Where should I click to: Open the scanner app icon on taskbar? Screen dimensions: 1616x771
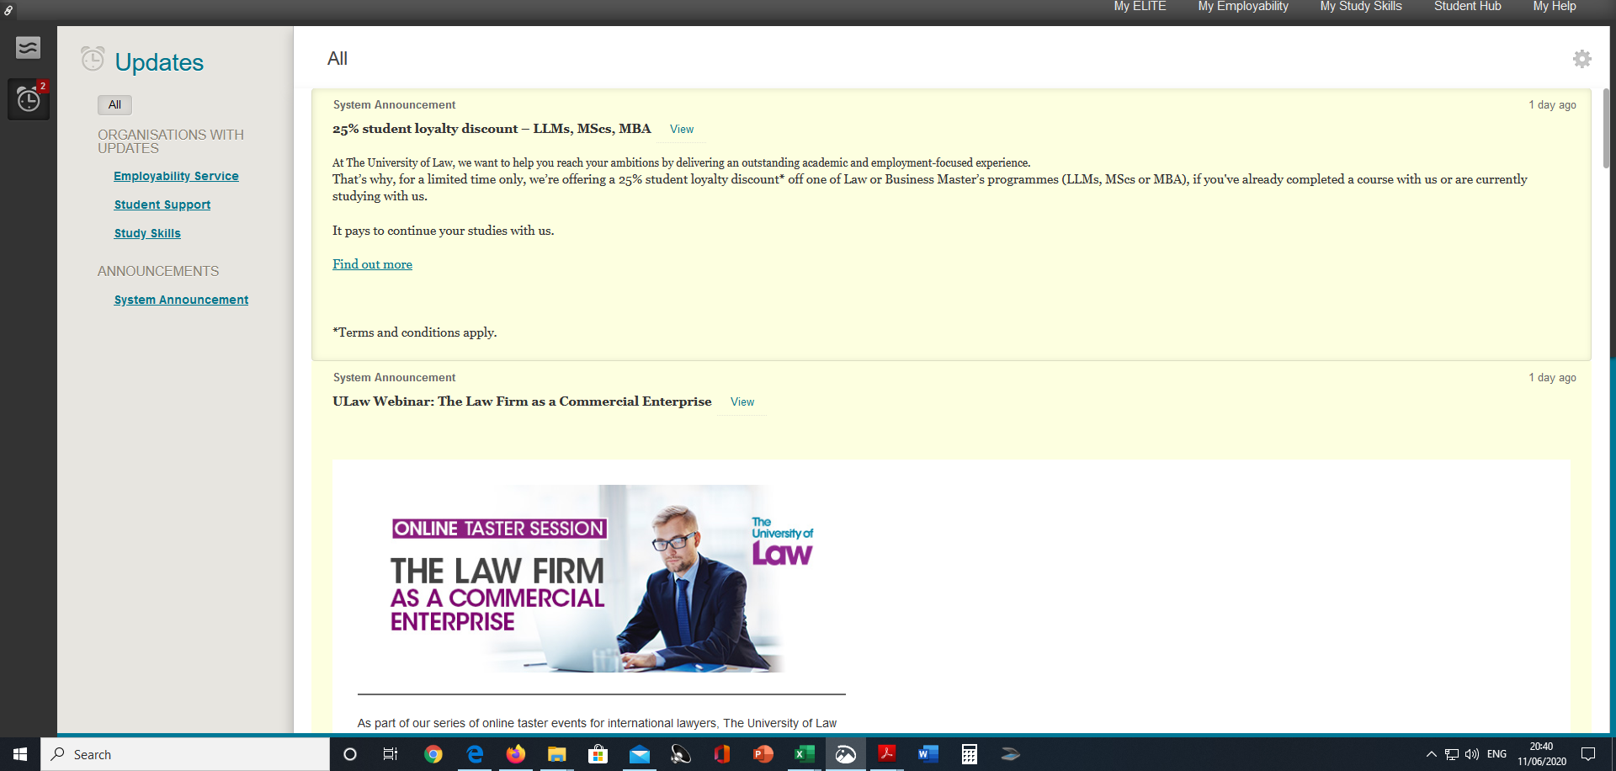click(1010, 754)
